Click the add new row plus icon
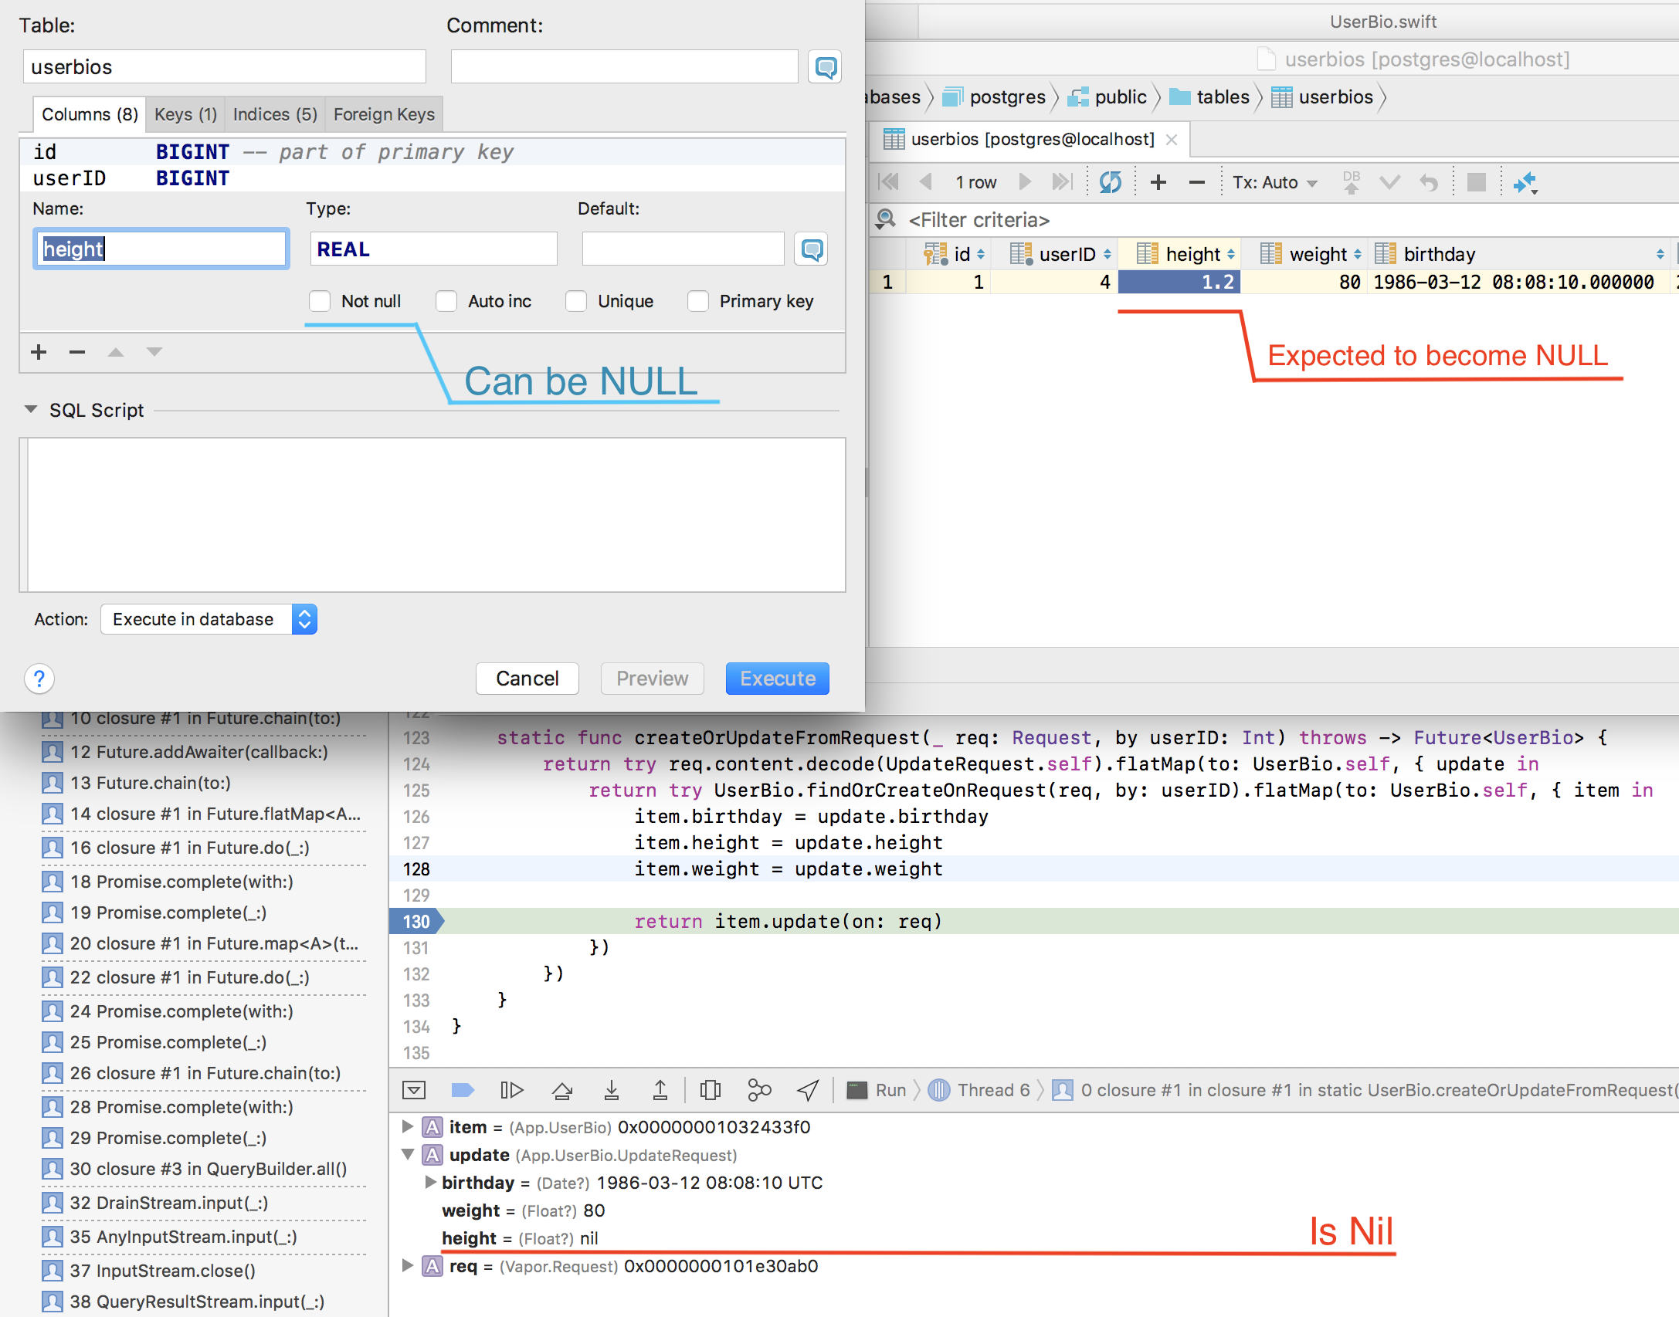 [x=1158, y=183]
